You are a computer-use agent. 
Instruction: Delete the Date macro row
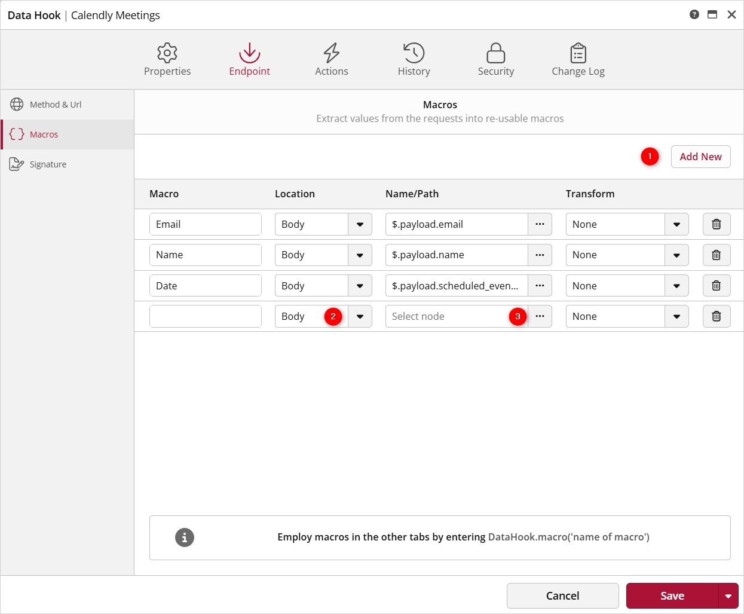(x=717, y=286)
